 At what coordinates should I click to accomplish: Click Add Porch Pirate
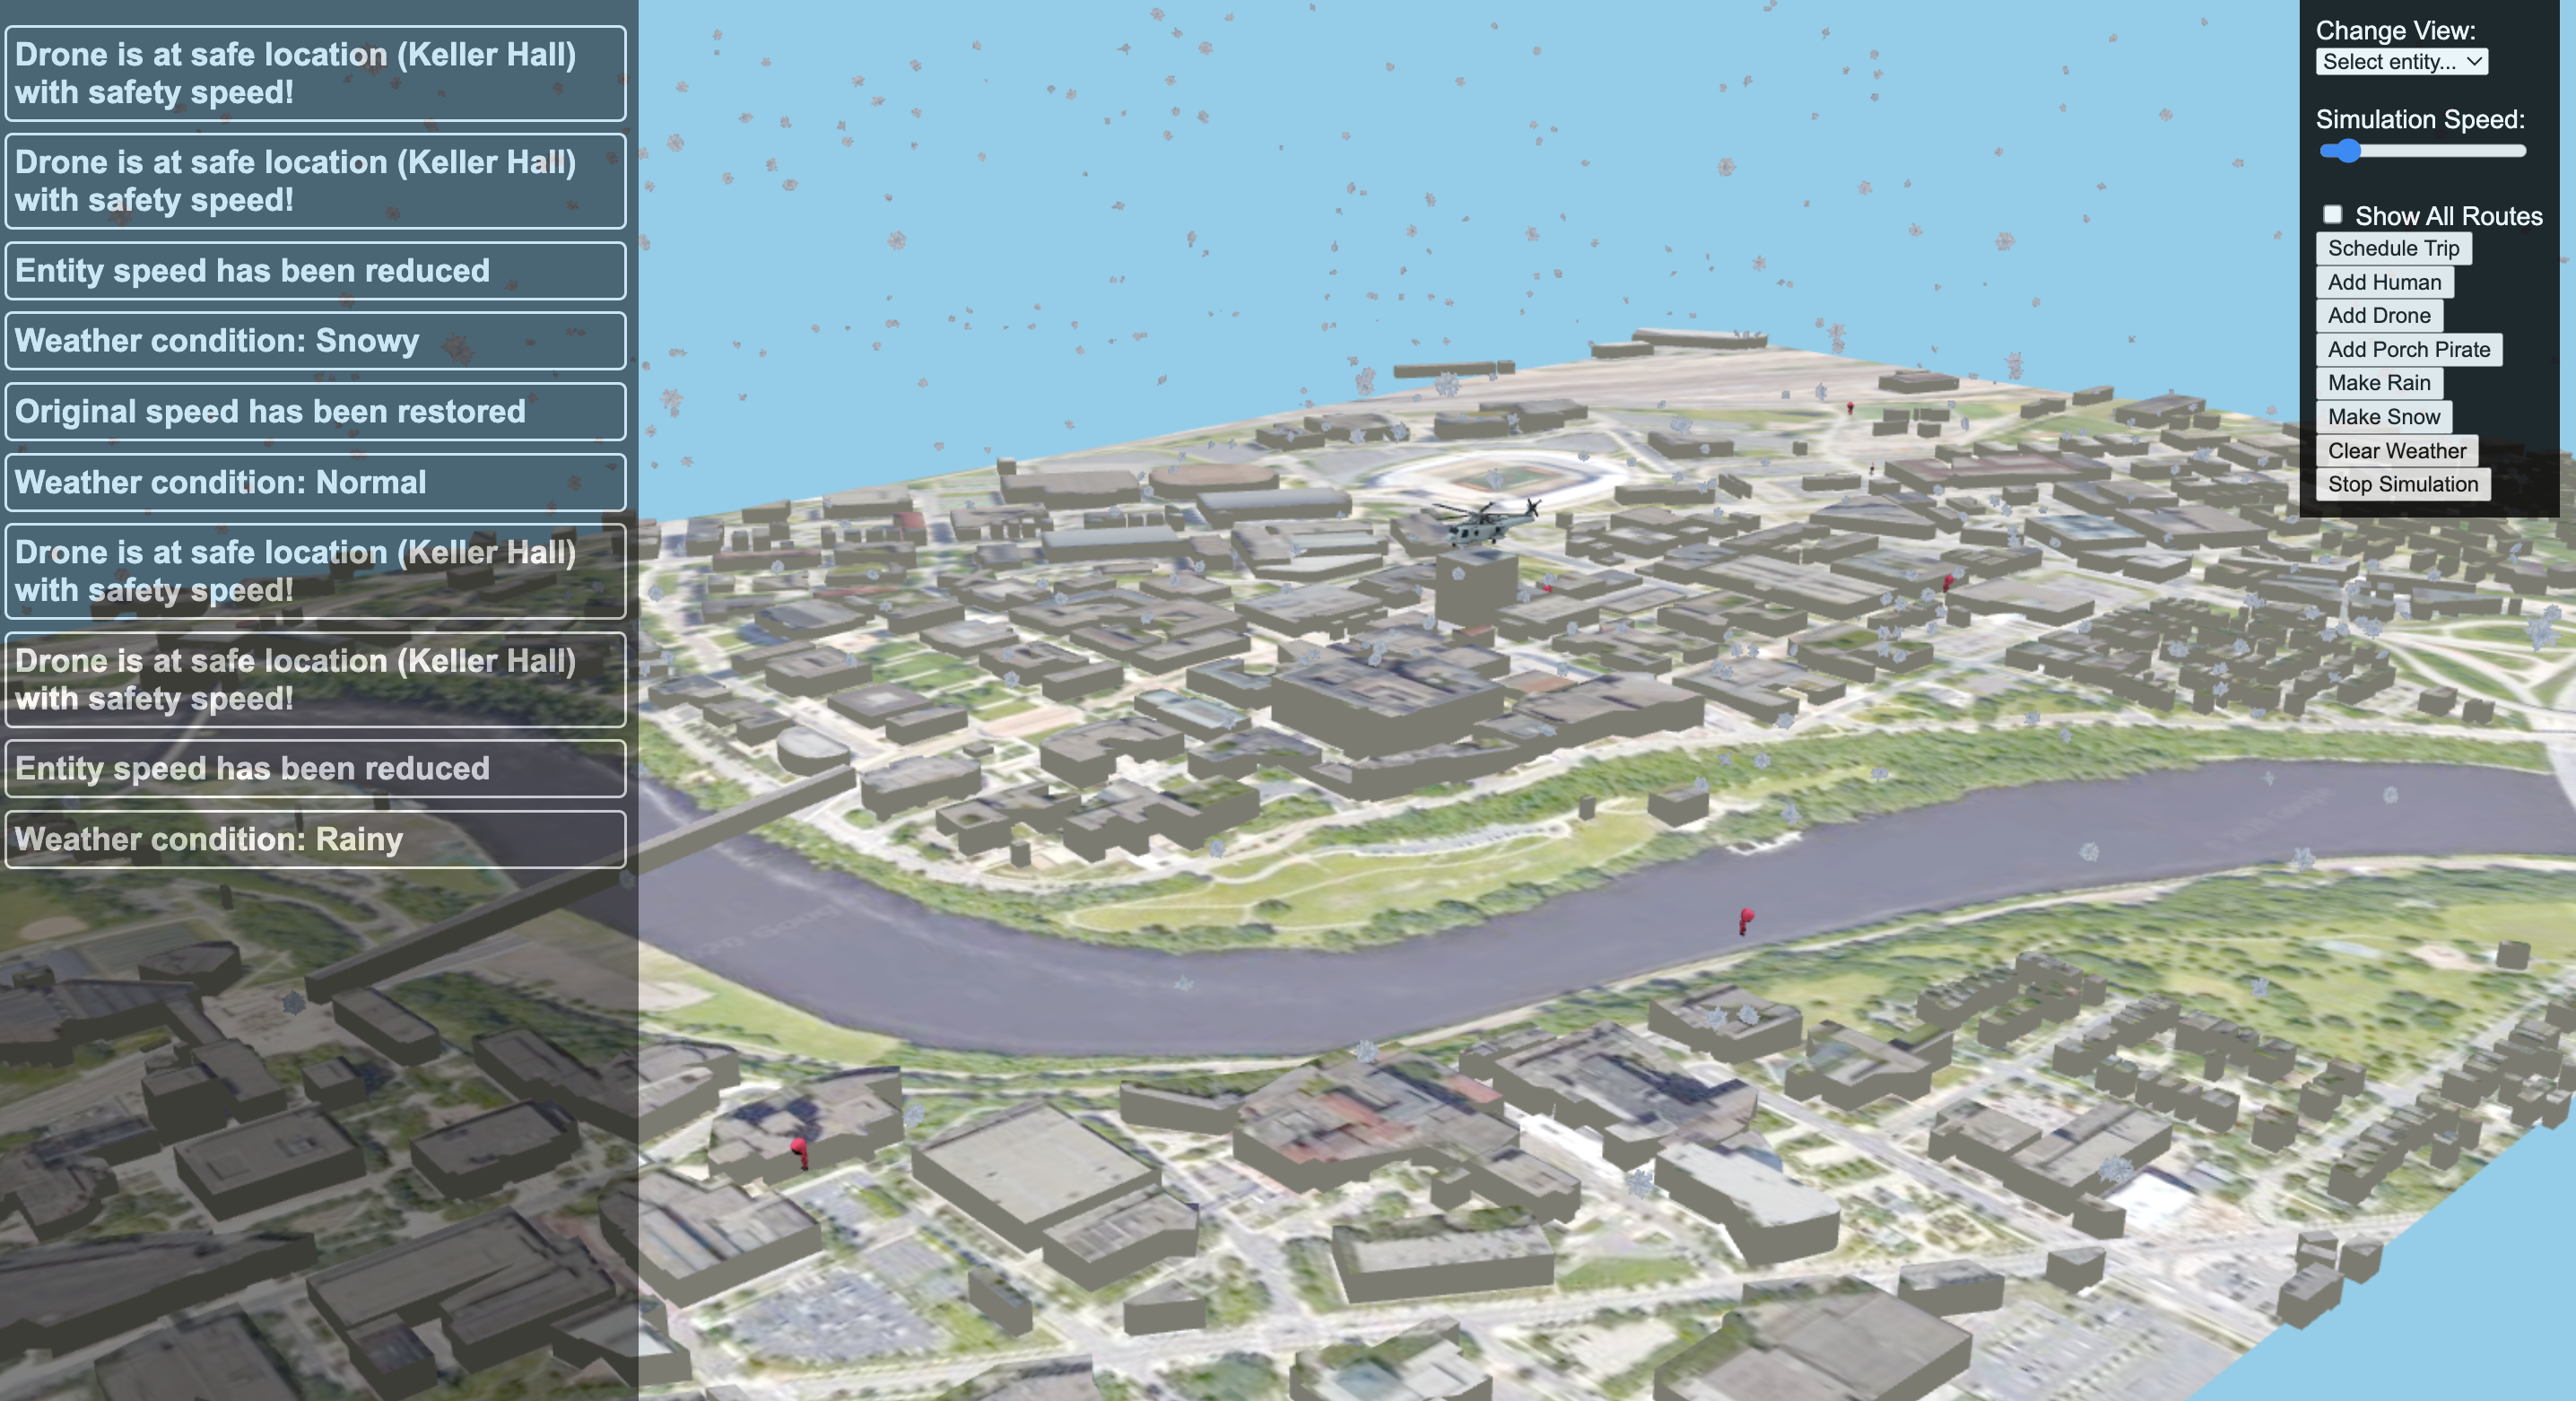pyautogui.click(x=2408, y=350)
